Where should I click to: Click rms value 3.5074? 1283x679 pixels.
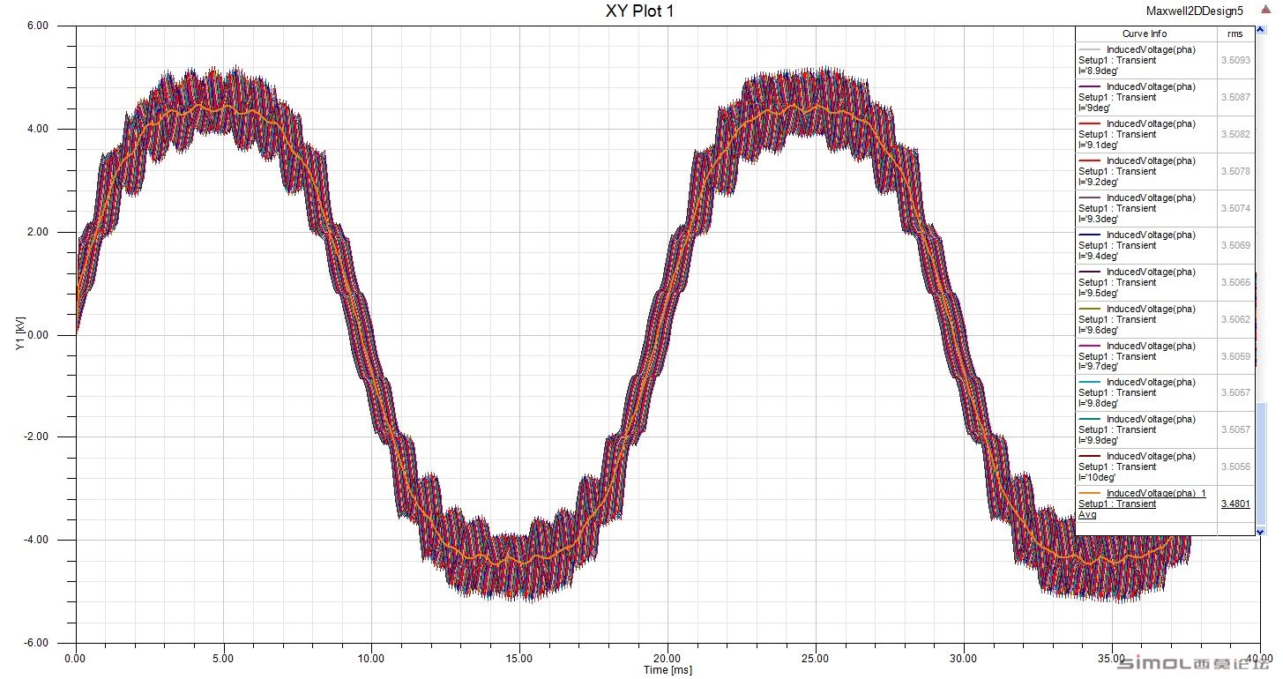coord(1235,208)
